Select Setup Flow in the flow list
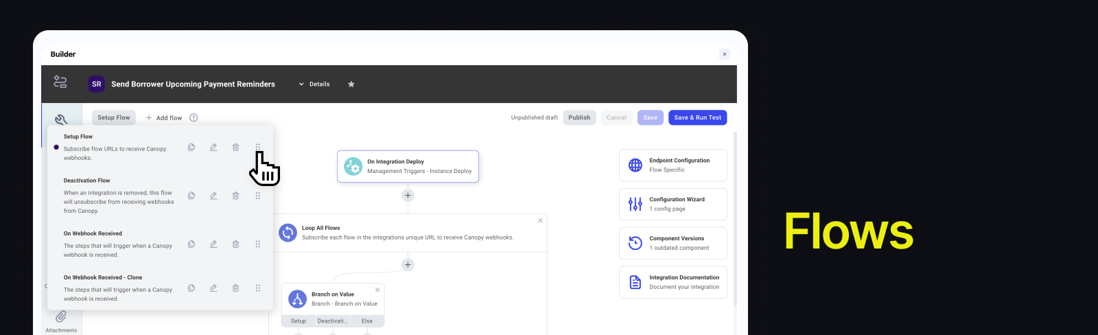 pos(117,147)
